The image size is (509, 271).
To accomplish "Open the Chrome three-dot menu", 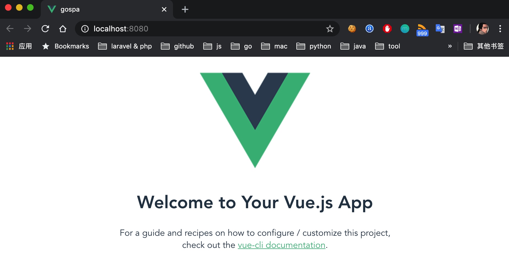I will tap(500, 29).
